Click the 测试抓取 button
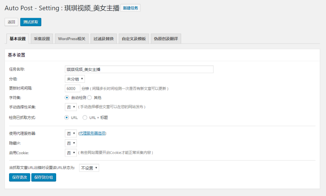Image resolution: width=326 pixels, height=196 pixels. pos(31,22)
